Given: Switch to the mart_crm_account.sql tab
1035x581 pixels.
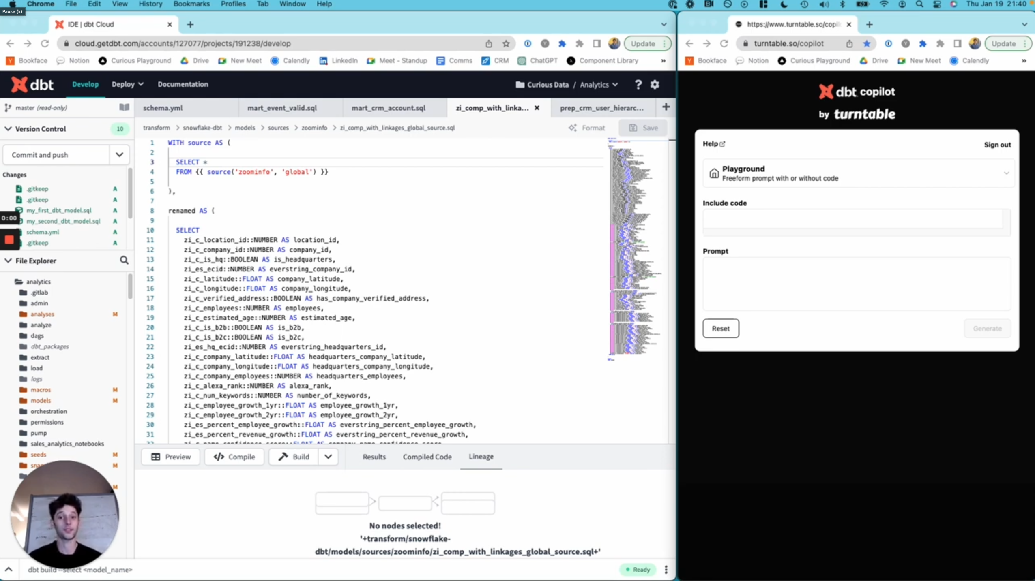Looking at the screenshot, I should pos(388,108).
